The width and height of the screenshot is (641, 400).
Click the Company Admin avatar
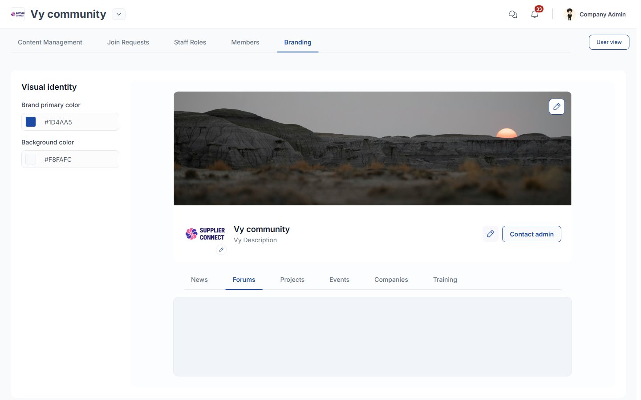(x=570, y=14)
